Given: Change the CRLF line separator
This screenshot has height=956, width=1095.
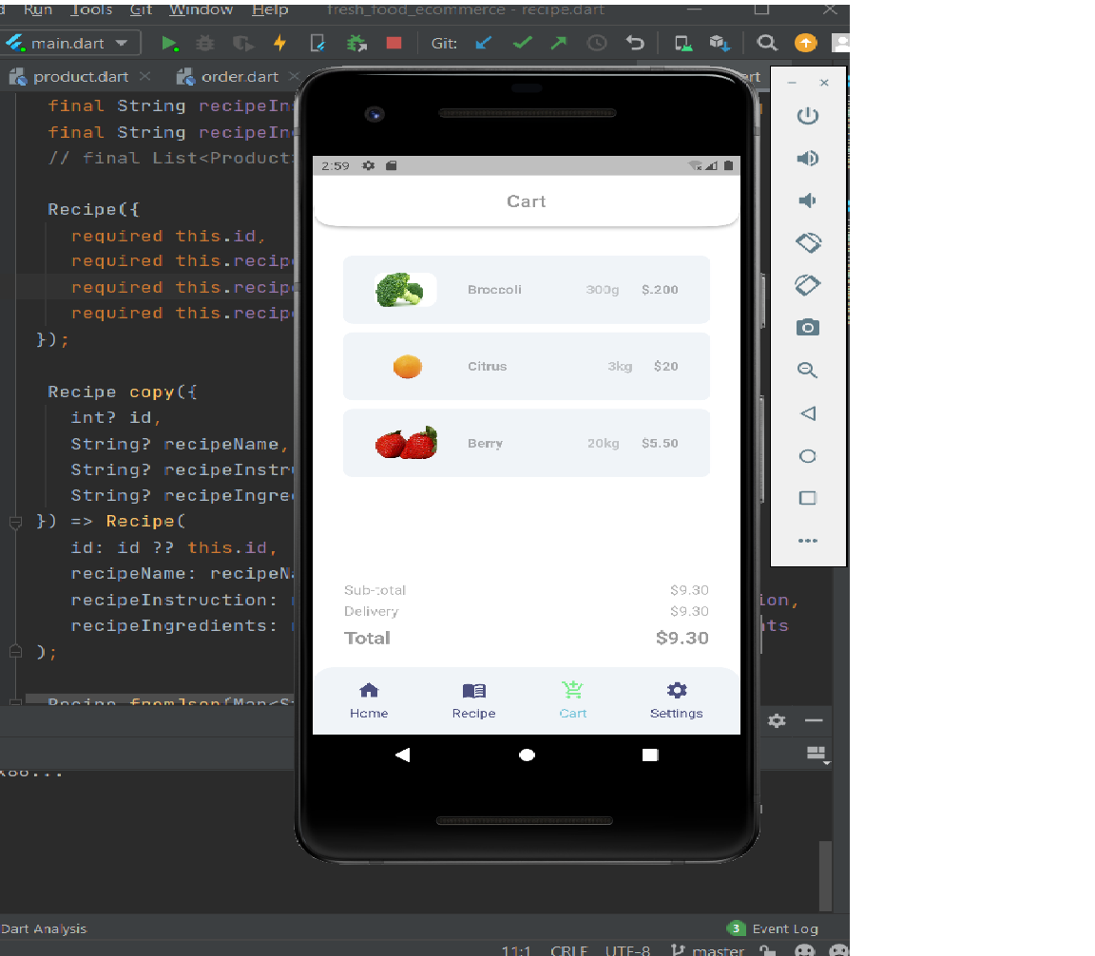Looking at the screenshot, I should (569, 950).
